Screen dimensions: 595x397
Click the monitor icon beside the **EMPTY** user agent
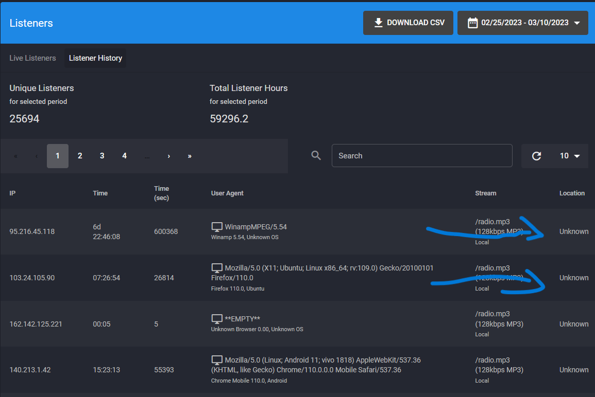[217, 318]
